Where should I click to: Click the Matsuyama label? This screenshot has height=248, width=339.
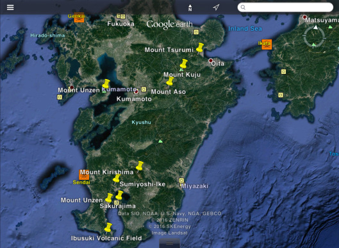[x=322, y=21]
